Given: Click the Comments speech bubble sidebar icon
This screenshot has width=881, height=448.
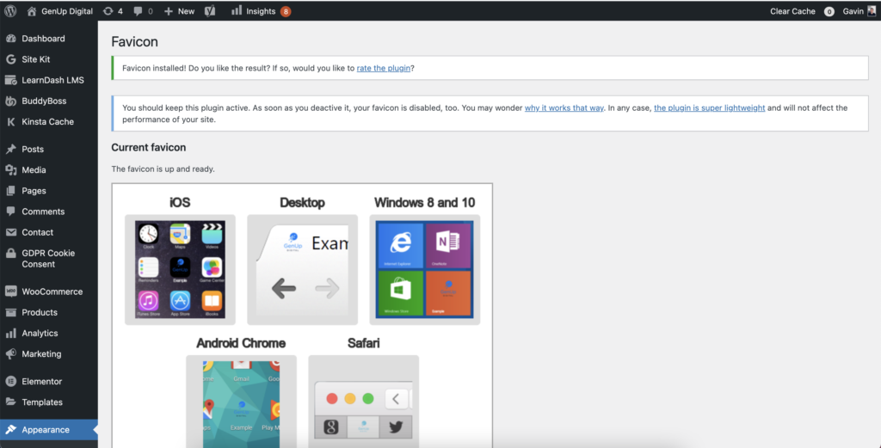Looking at the screenshot, I should pos(10,212).
